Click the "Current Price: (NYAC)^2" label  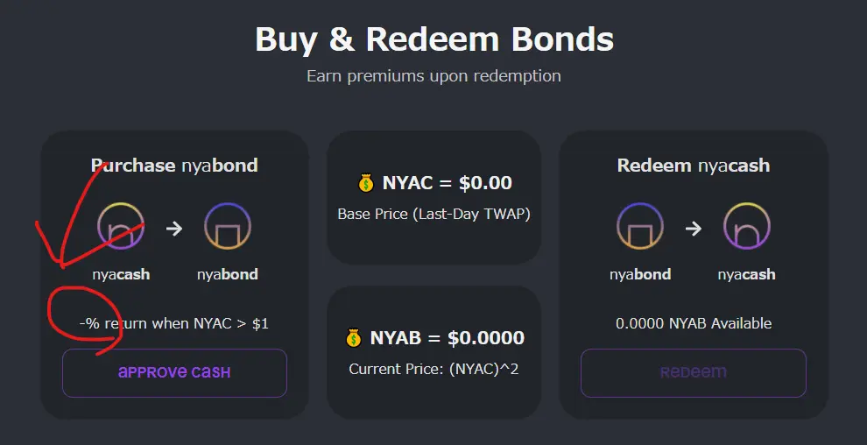(x=433, y=369)
